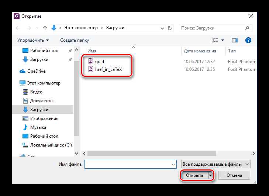Open Все поддерживаемые файлы type dropdown
Screen dimensions: 269x196
click(x=215, y=164)
